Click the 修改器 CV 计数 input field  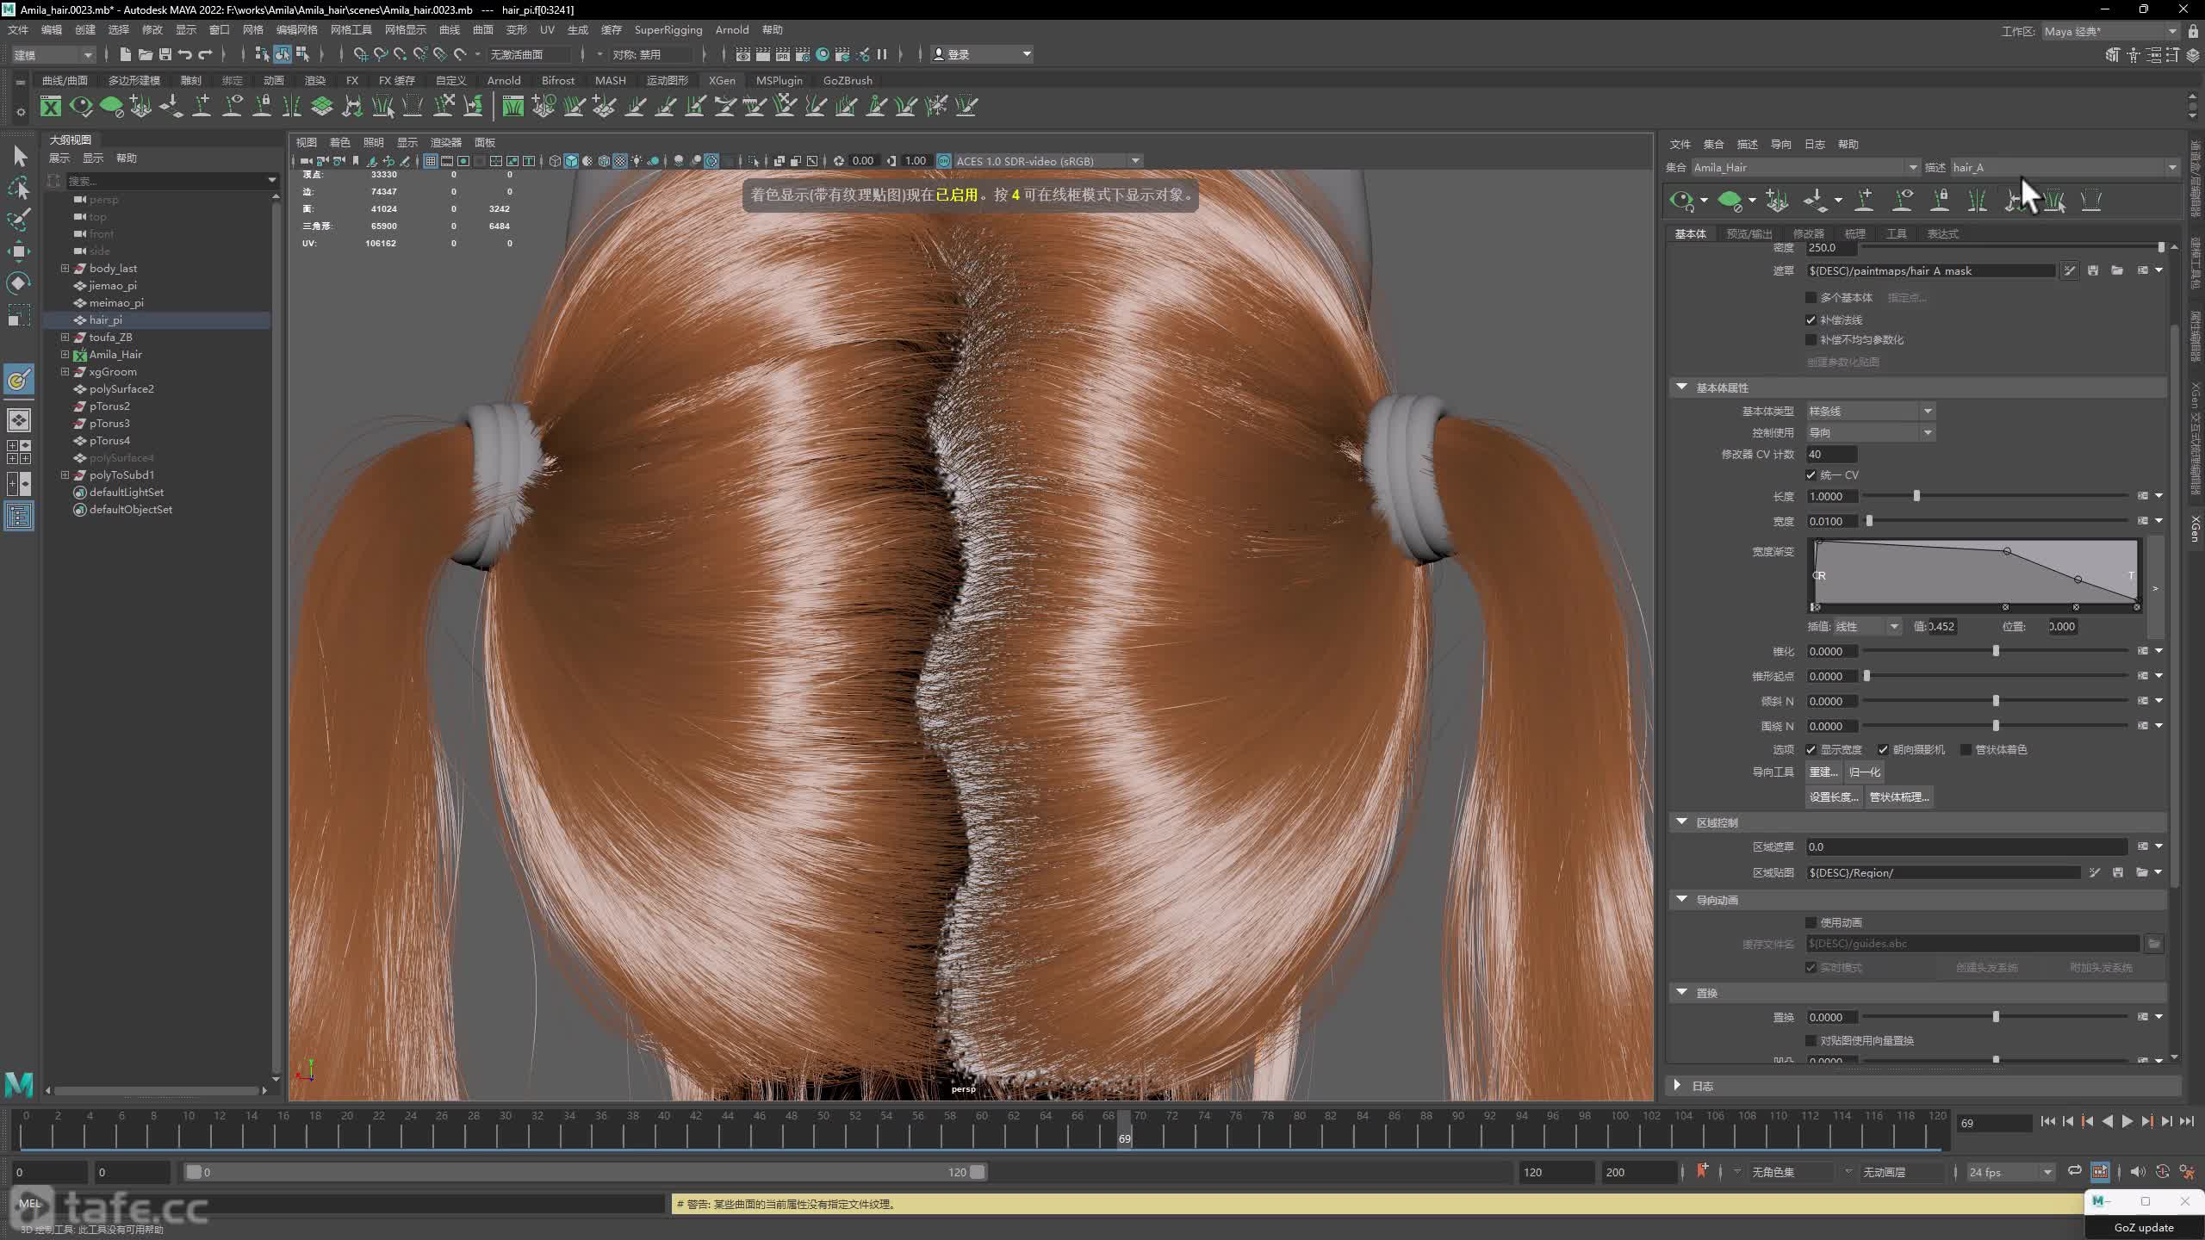click(1831, 454)
